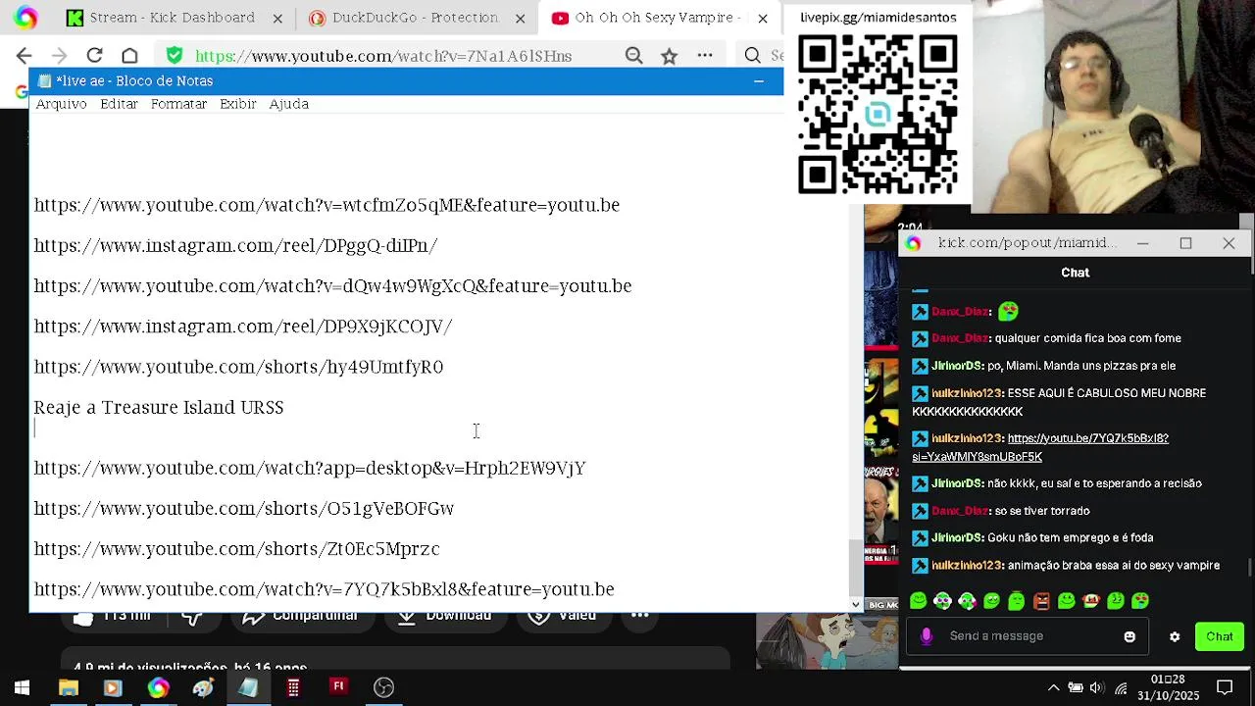Open the Formatar menu in Notepad
The image size is (1255, 706).
(178, 104)
